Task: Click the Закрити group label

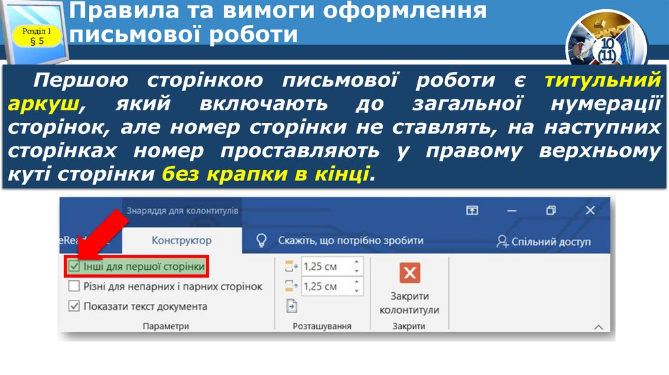Action: 409,327
